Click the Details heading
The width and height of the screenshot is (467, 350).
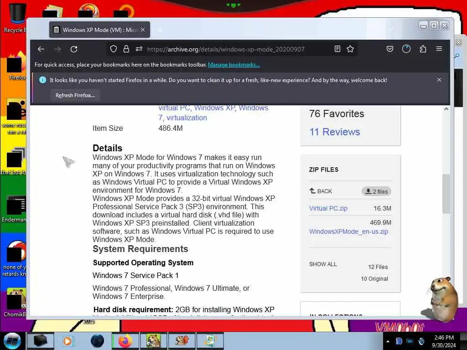tap(108, 148)
